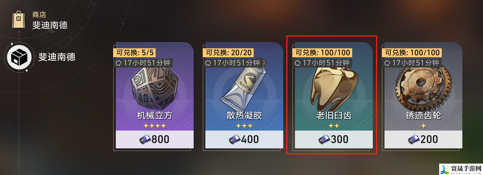The width and height of the screenshot is (483, 175).
Task: Click the 老旧臼齿 tooth item image
Action: coord(334,87)
